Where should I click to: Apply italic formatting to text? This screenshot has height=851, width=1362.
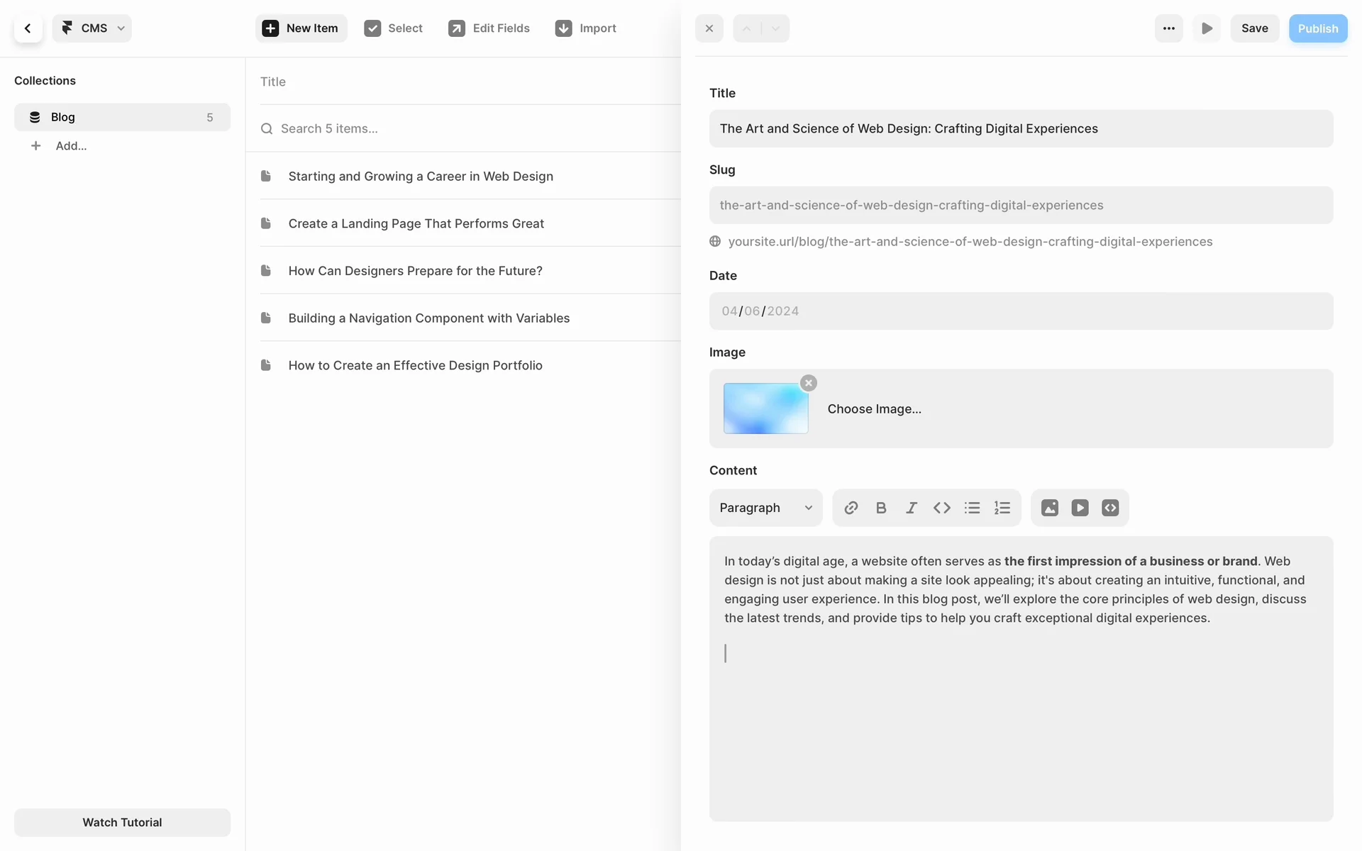point(912,508)
